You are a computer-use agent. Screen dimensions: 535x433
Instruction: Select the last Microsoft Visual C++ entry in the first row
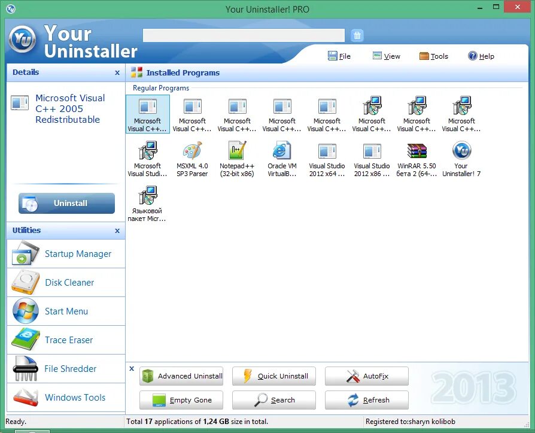pos(461,114)
